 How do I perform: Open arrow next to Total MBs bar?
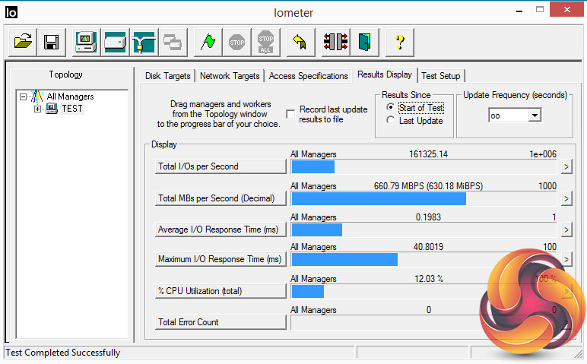pyautogui.click(x=566, y=198)
